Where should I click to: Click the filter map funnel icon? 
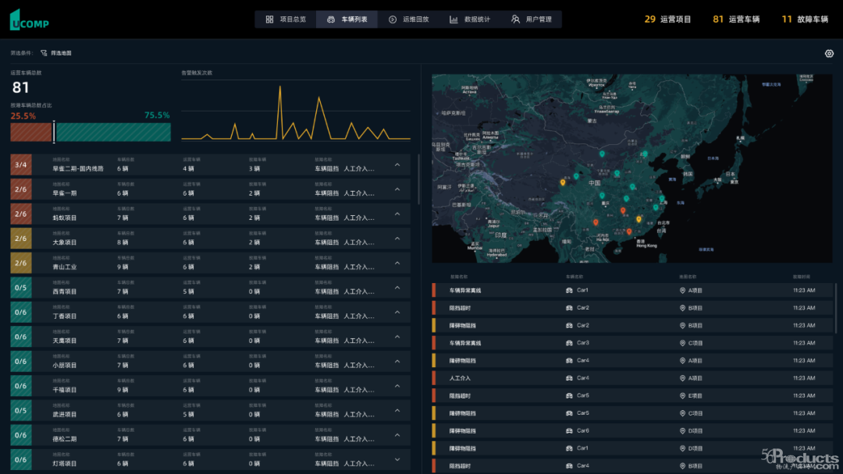pos(44,53)
